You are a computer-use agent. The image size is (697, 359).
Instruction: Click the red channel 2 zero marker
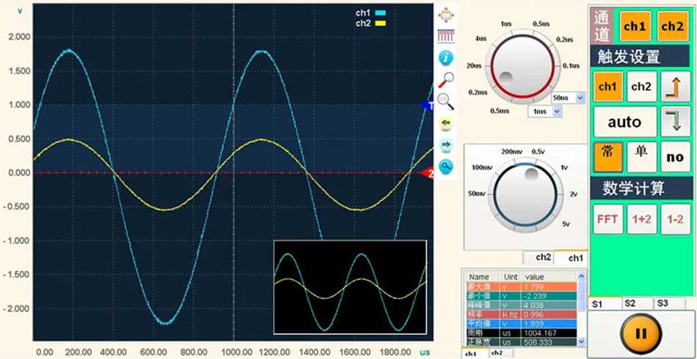427,173
